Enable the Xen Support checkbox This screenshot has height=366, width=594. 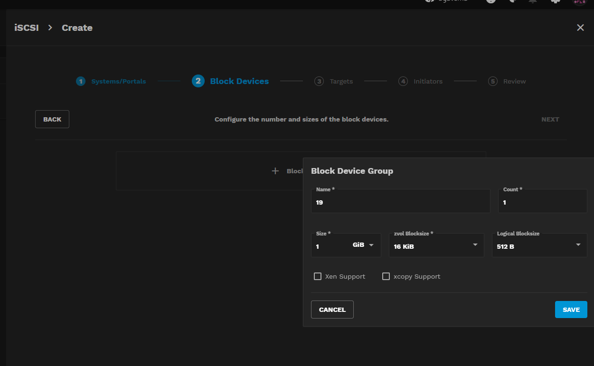(318, 276)
